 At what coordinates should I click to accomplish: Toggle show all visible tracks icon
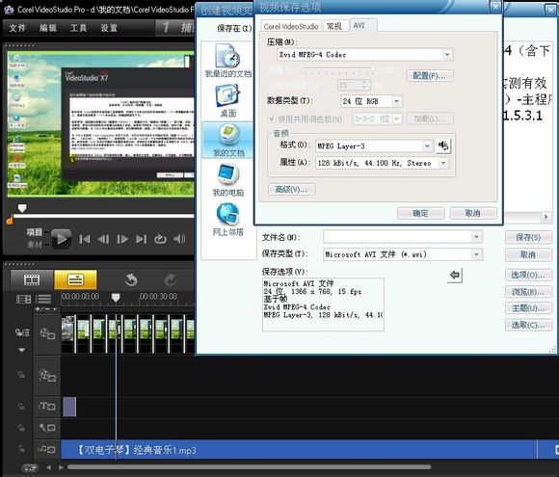[x=43, y=299]
